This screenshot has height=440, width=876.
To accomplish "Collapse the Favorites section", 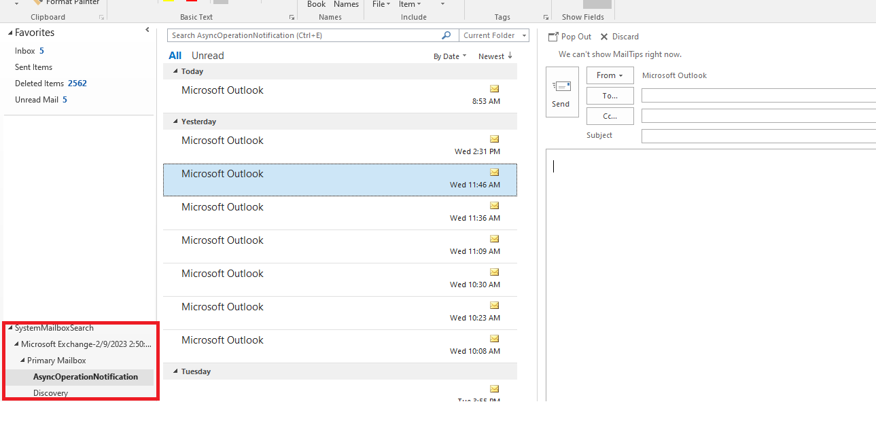I will (x=11, y=33).
